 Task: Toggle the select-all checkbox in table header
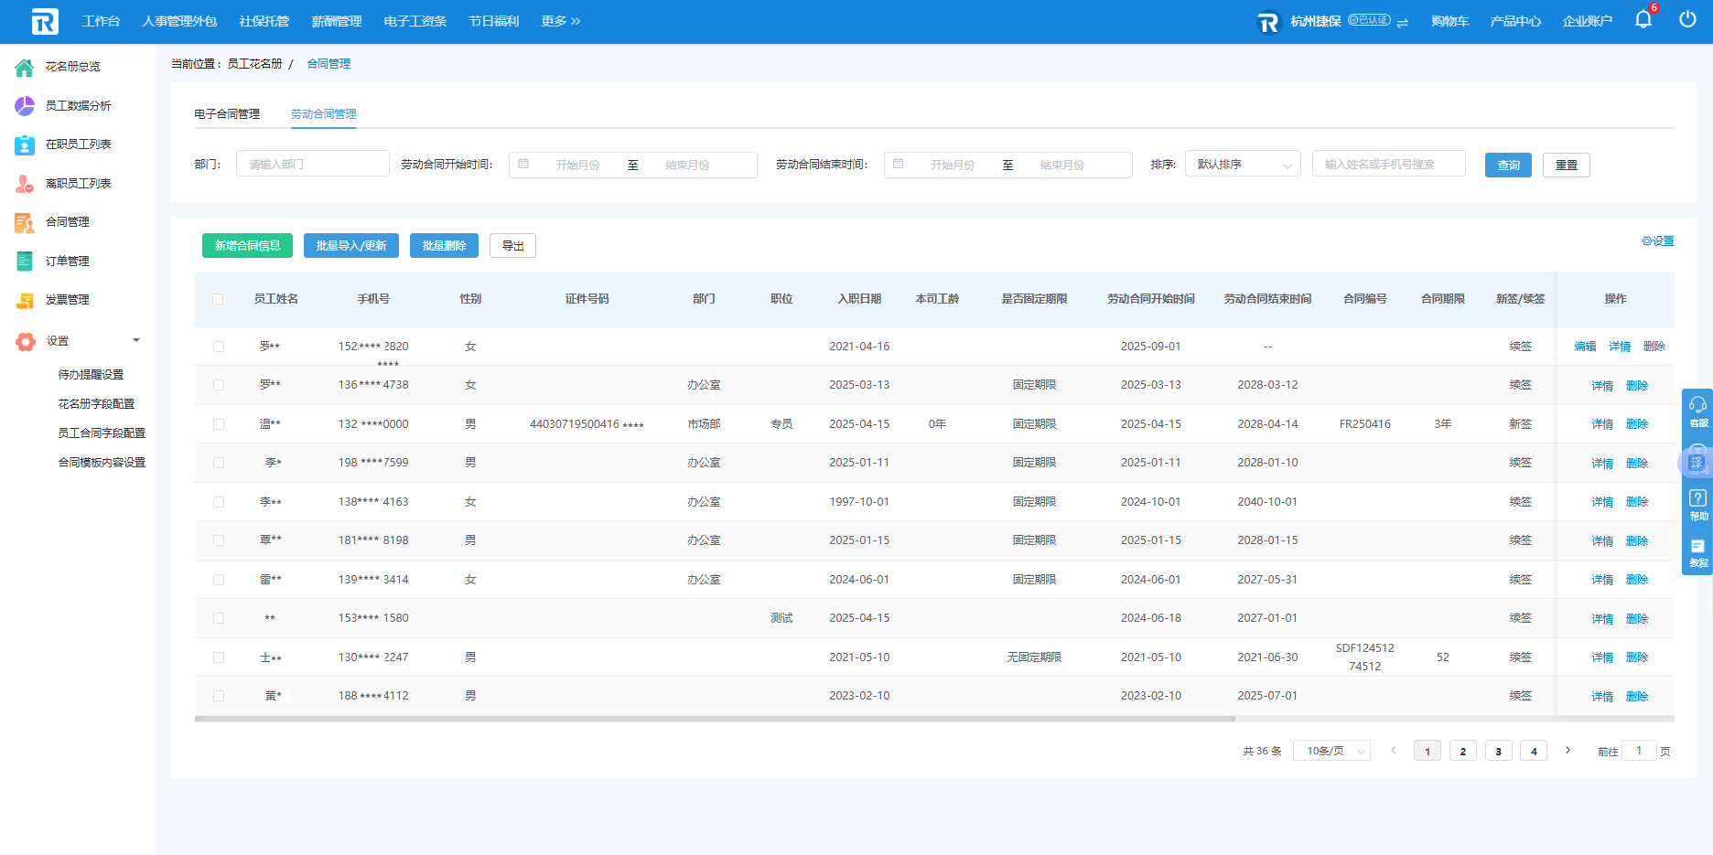coord(218,299)
